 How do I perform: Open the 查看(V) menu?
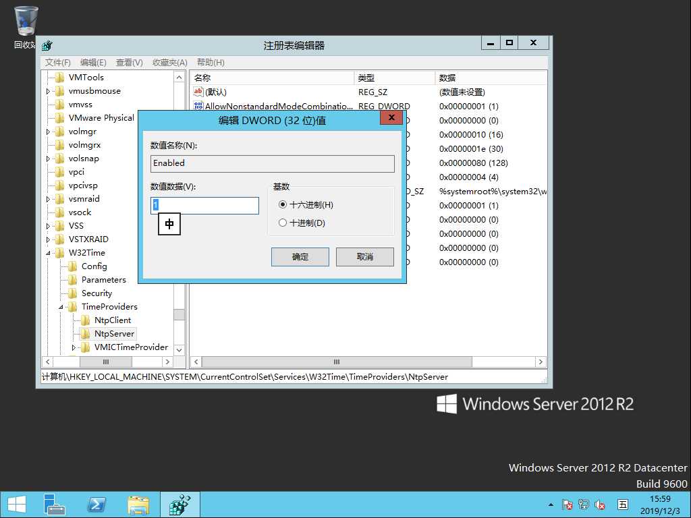coord(129,63)
